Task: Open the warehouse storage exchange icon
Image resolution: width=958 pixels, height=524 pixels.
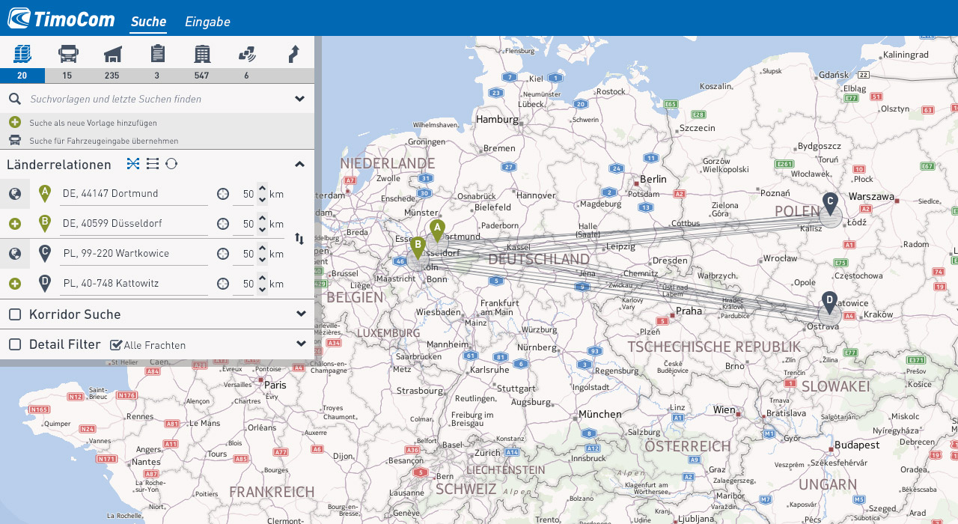Action: [112, 54]
